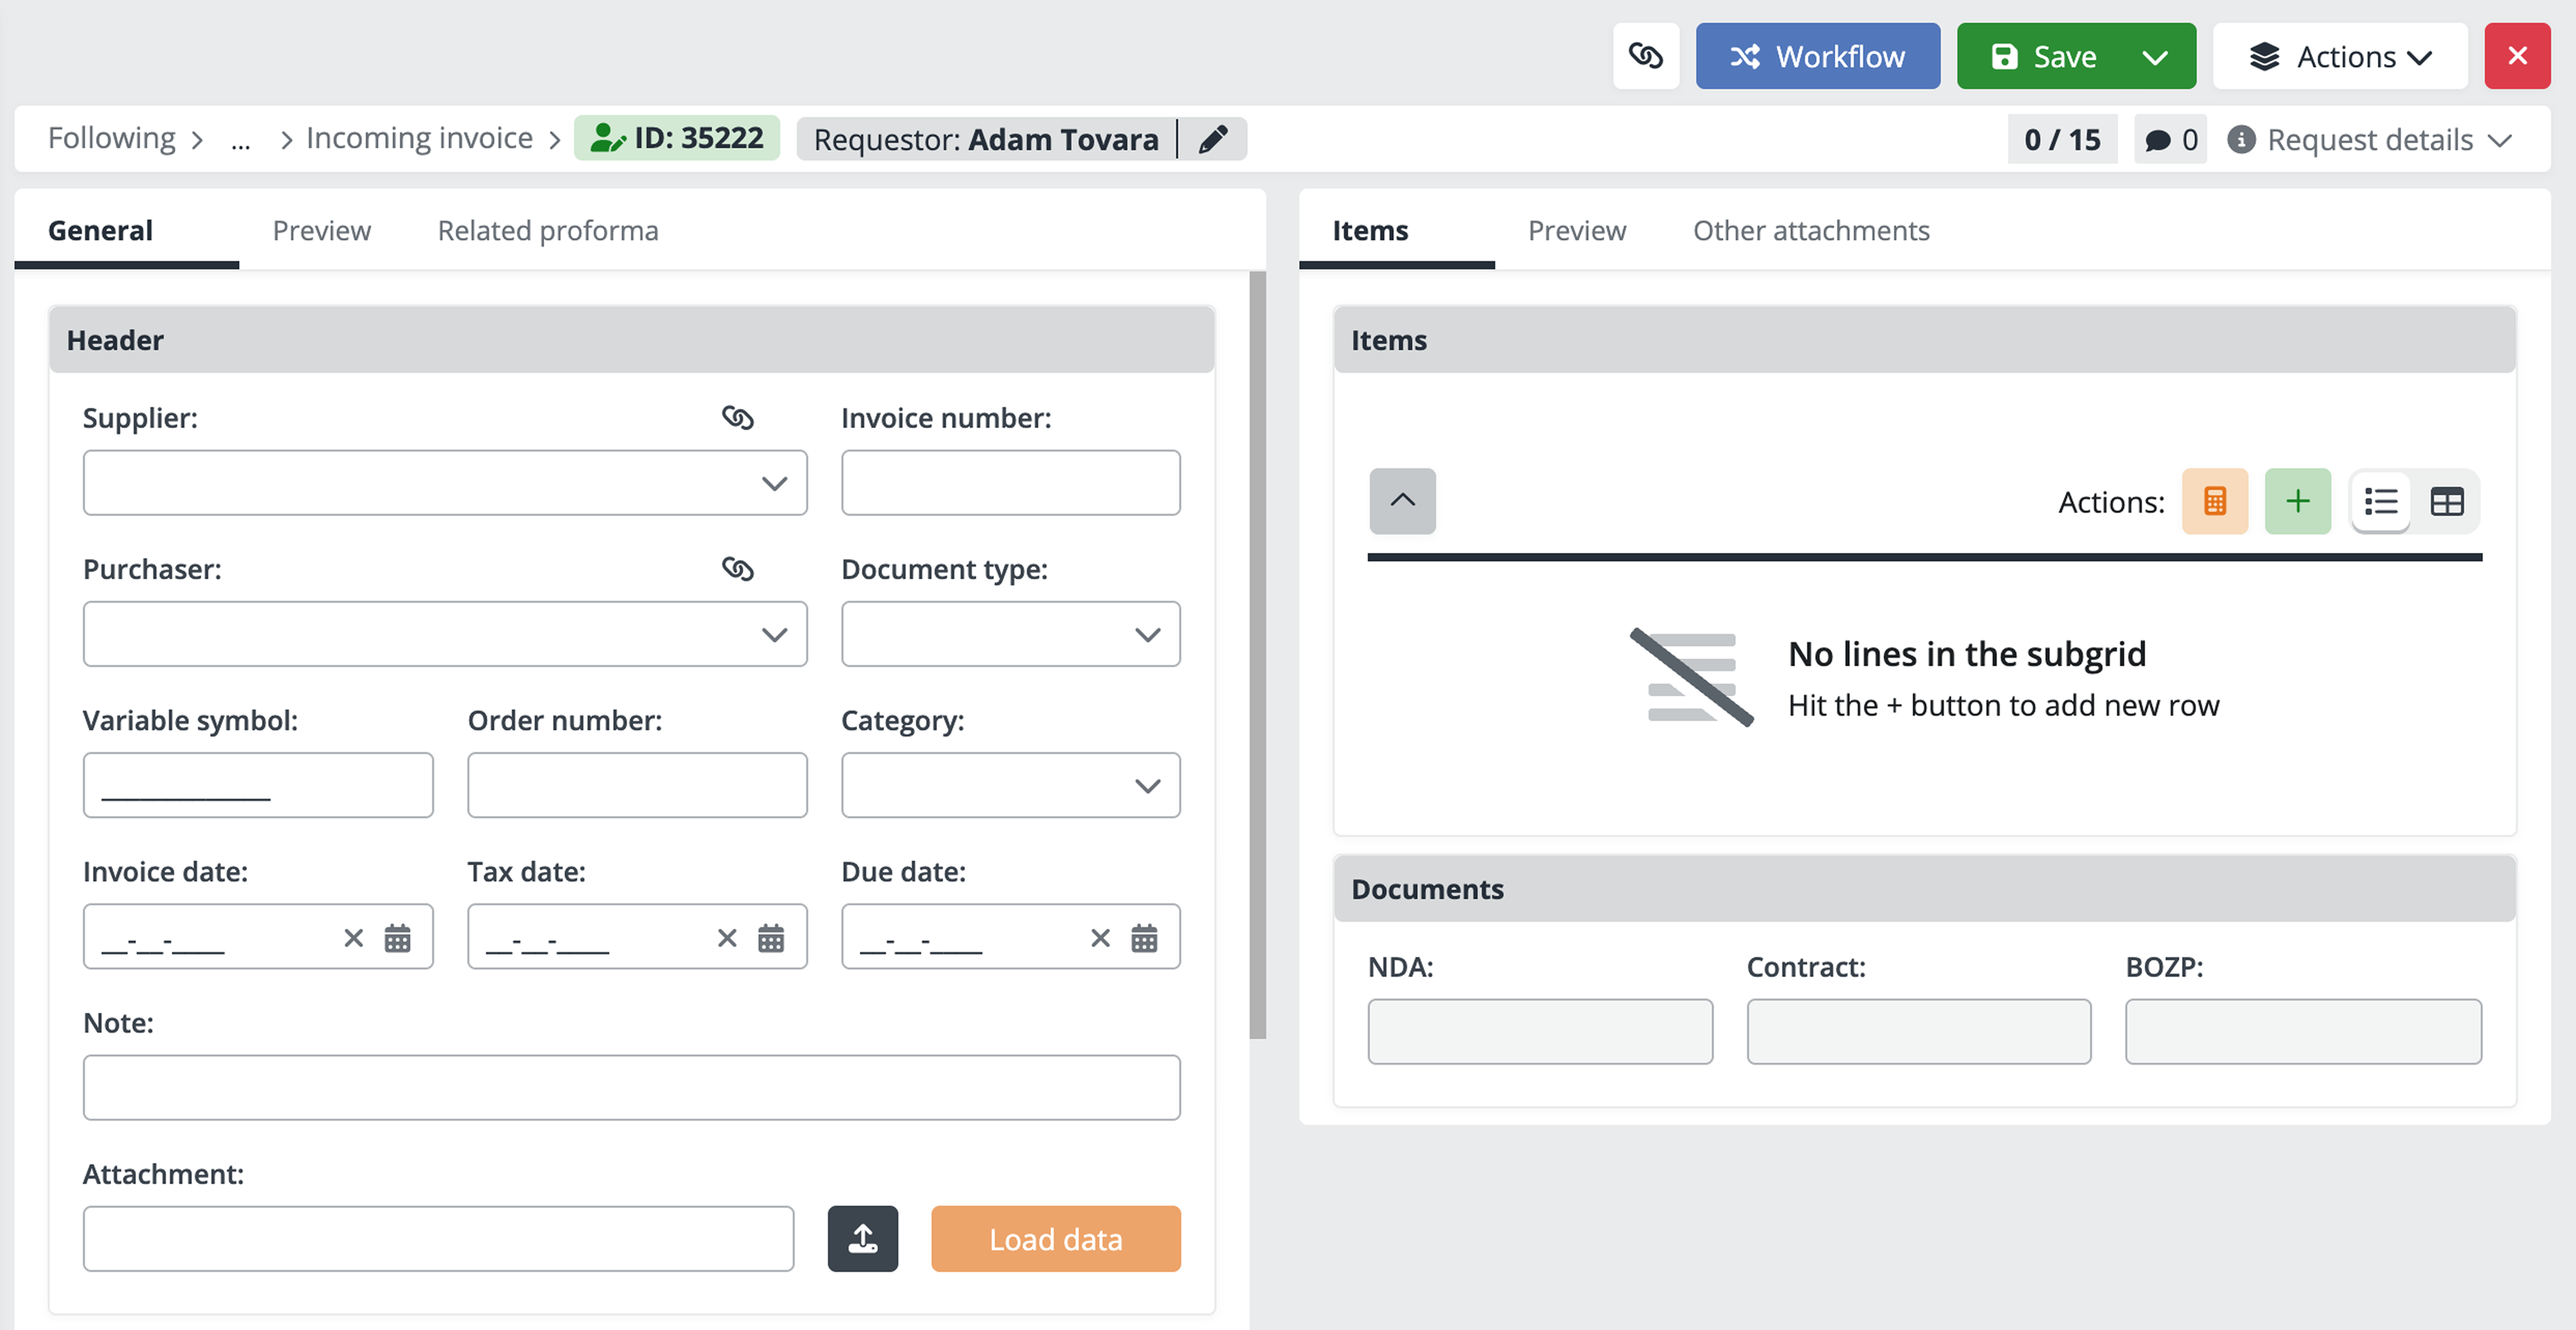Open the Save options dropdown arrow
Image resolution: width=2576 pixels, height=1330 pixels.
[x=2155, y=57]
